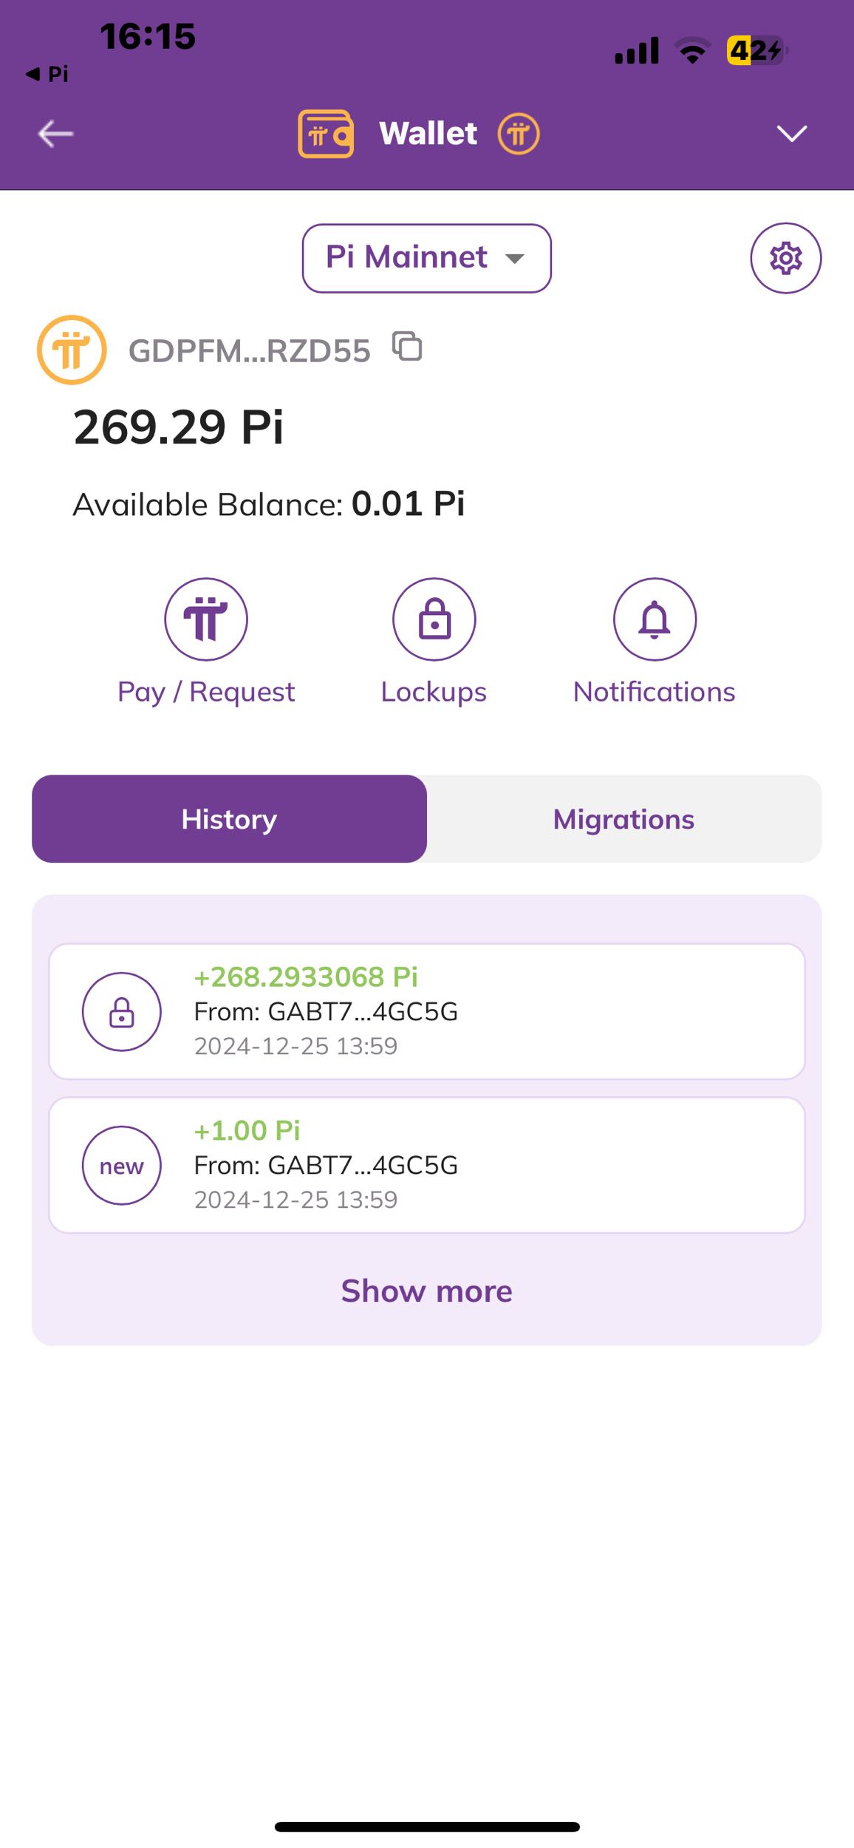Image resolution: width=854 pixels, height=1848 pixels.
Task: Return to Pi app via status bar
Action: [48, 74]
